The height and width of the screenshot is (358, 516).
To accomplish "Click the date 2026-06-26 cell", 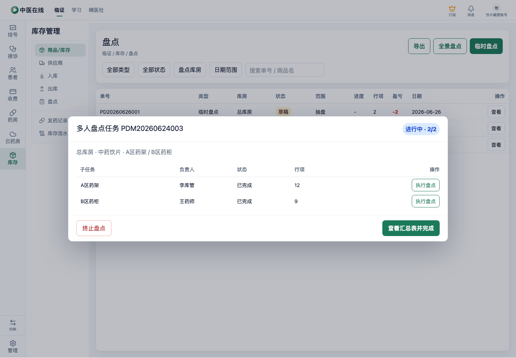I will (426, 112).
